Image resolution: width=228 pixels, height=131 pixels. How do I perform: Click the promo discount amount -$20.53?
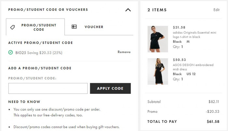[212, 111]
